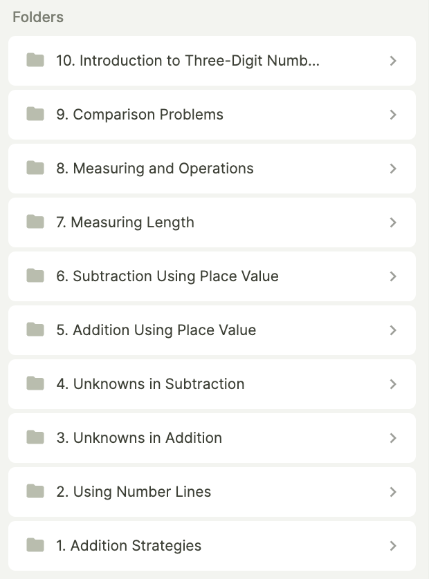The width and height of the screenshot is (429, 579).
Task: Expand the Using Number Lines folder
Action: 393,492
